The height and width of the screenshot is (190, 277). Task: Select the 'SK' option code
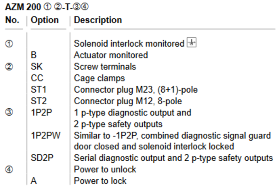click(37, 67)
